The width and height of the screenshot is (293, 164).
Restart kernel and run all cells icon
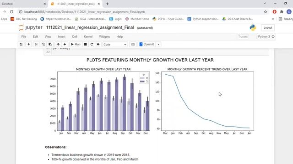tap(98, 44)
